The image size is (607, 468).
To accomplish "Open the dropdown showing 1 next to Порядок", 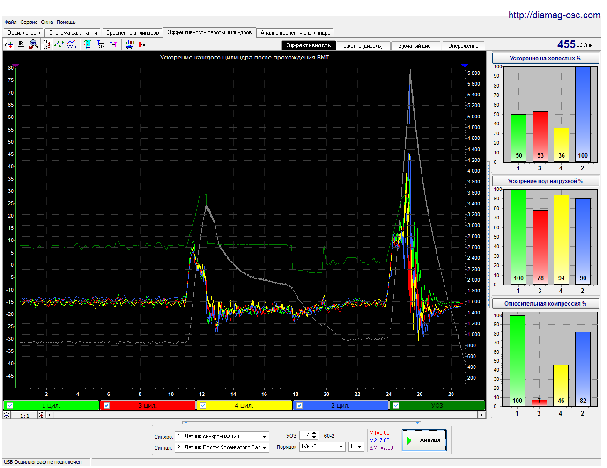I will [360, 447].
